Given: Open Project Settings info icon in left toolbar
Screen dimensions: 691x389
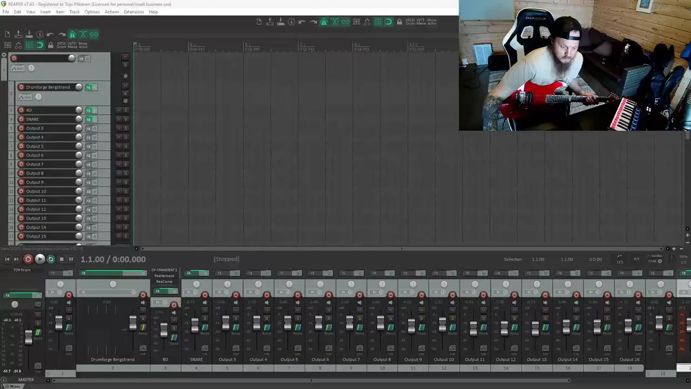Looking at the screenshot, I should pos(39,35).
